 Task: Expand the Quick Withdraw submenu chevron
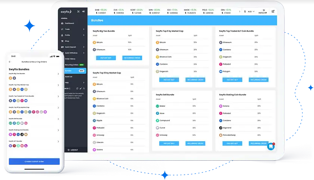pos(84,53)
